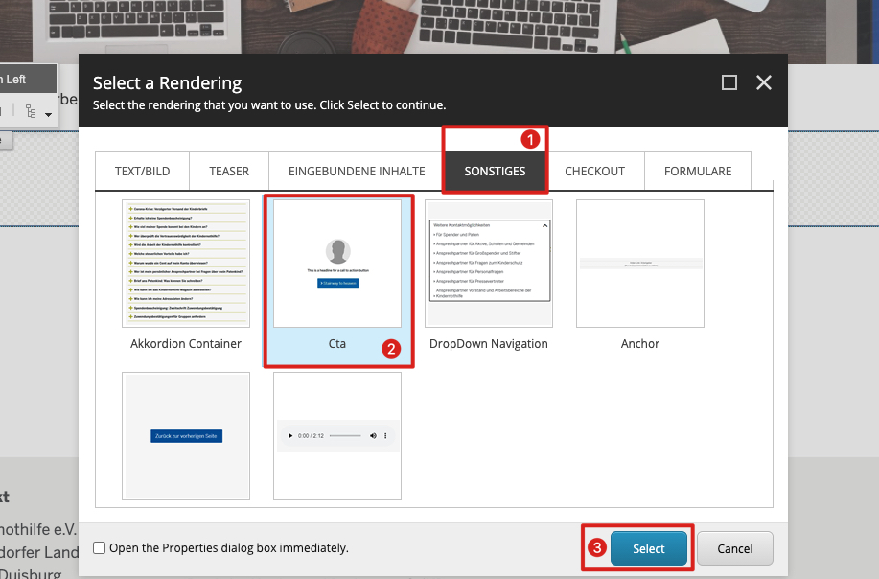
Task: Open the audio player three-dot menu
Action: (385, 435)
